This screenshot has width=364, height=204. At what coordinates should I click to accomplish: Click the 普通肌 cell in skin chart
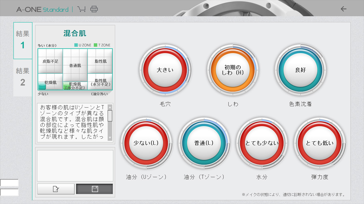tap(75, 65)
